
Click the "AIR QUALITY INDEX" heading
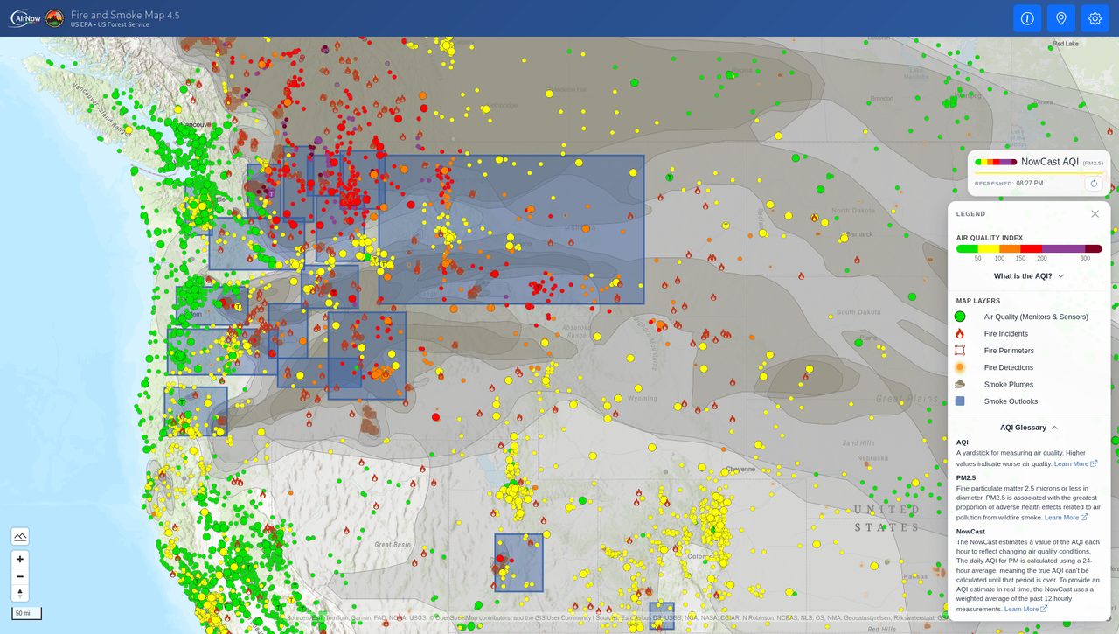(x=990, y=238)
